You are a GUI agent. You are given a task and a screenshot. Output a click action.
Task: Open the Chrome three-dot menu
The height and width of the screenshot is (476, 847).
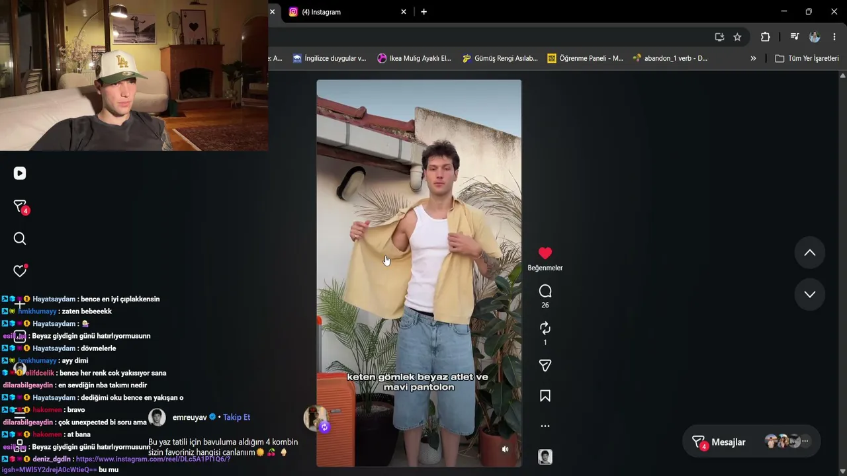[x=834, y=37]
